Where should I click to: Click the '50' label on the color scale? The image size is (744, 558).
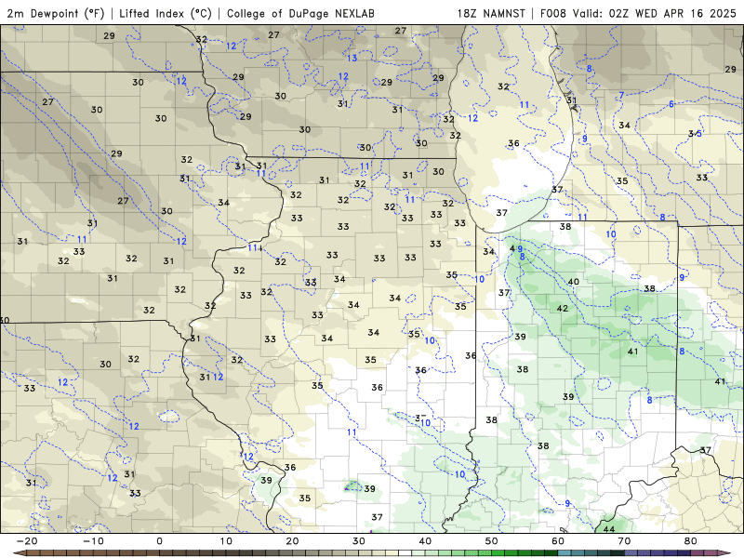(x=492, y=541)
